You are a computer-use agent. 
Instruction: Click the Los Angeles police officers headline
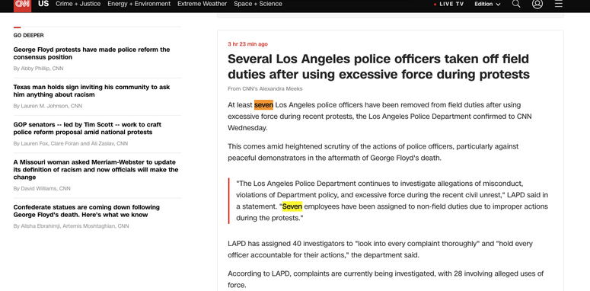click(378, 66)
